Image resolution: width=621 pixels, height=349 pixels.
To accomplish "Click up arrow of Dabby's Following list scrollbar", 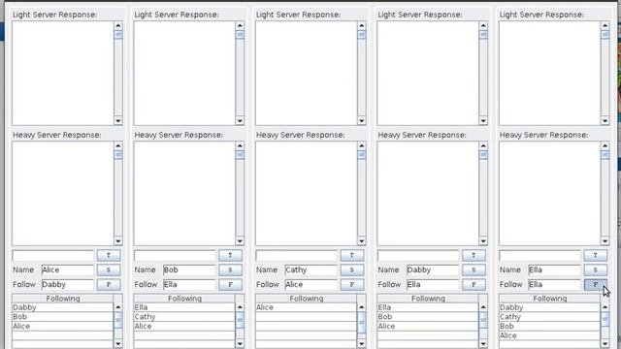I will pos(483,307).
